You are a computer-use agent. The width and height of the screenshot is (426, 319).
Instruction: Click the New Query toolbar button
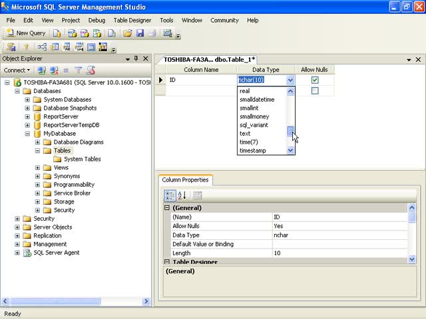click(26, 33)
